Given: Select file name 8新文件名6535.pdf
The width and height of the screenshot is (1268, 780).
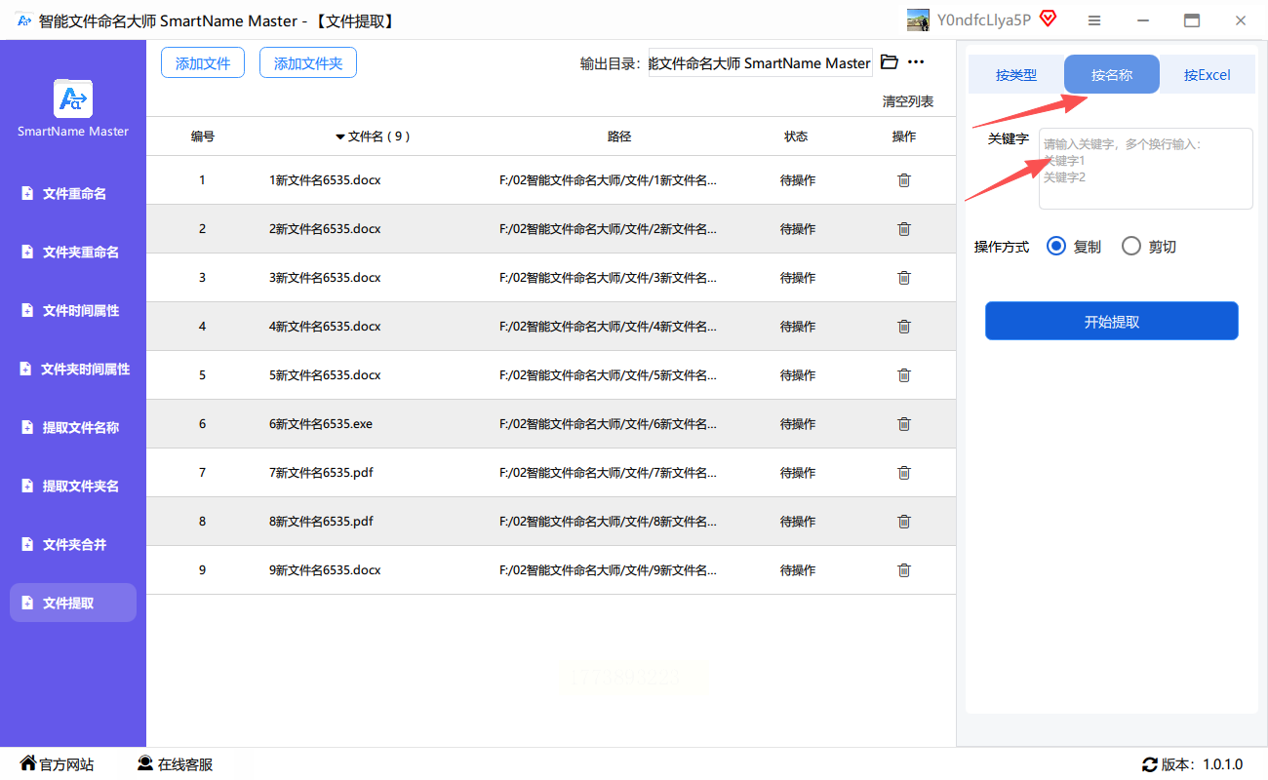Looking at the screenshot, I should click(321, 522).
